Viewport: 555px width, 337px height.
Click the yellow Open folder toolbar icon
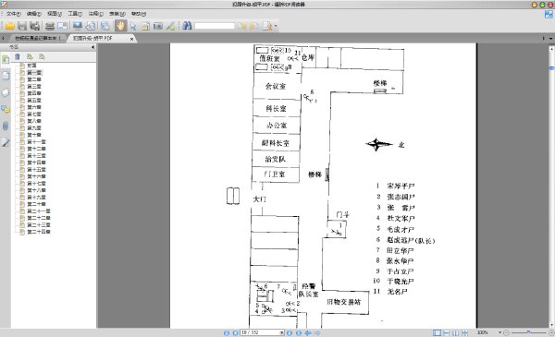click(9, 26)
